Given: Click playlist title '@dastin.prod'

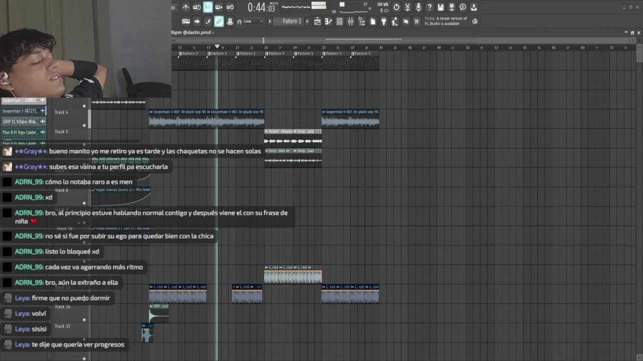Looking at the screenshot, I should pos(197,33).
